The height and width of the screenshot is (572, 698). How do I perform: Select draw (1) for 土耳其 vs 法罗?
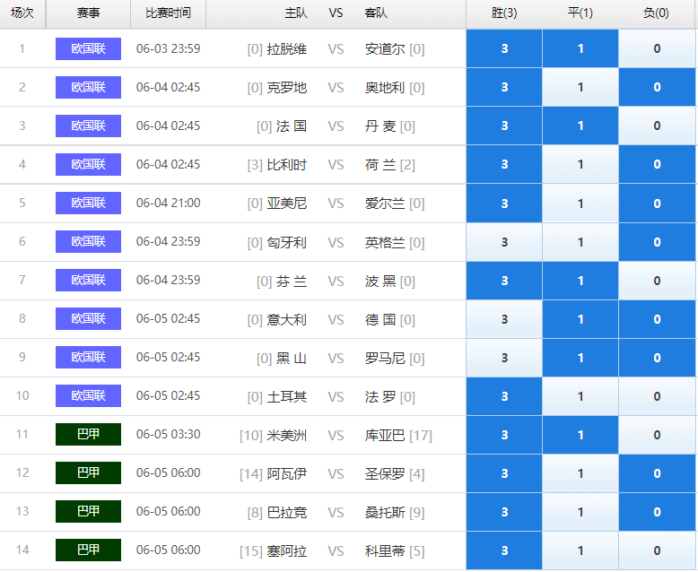coord(580,396)
